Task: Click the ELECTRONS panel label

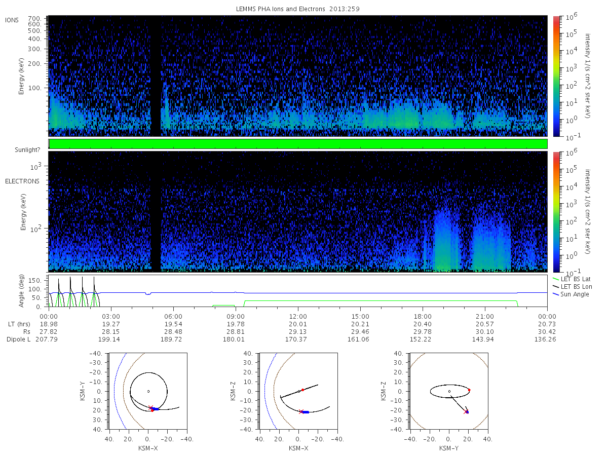Action: [22, 181]
